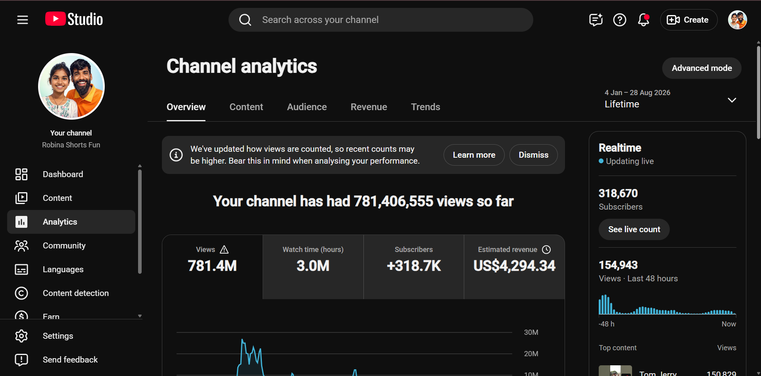Click the YouTube Studio logo
This screenshot has height=376, width=761.
[x=74, y=19]
